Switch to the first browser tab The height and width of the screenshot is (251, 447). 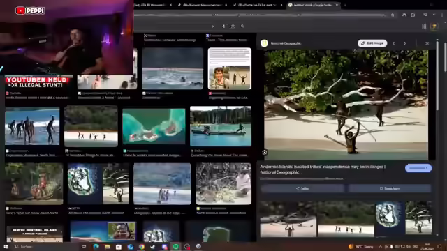pyautogui.click(x=153, y=5)
